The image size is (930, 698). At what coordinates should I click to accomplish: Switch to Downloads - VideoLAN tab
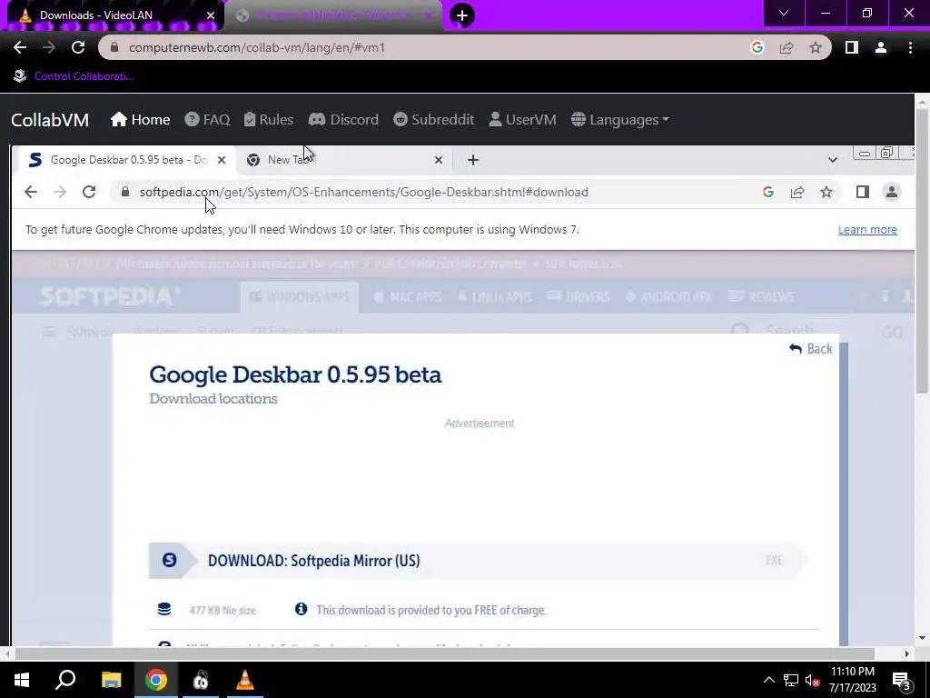(x=113, y=15)
